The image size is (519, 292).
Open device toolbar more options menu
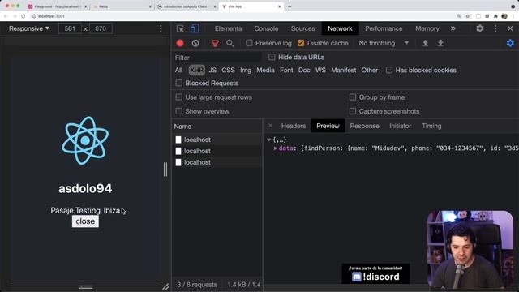coord(161,28)
